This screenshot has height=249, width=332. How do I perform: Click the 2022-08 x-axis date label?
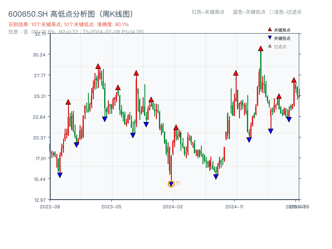pyautogui.click(x=51, y=206)
